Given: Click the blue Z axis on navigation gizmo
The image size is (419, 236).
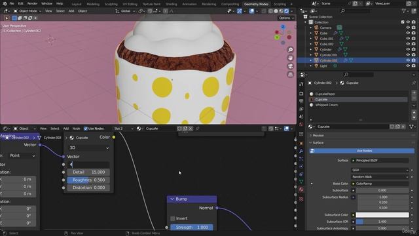Looking at the screenshot, I should click(283, 27).
